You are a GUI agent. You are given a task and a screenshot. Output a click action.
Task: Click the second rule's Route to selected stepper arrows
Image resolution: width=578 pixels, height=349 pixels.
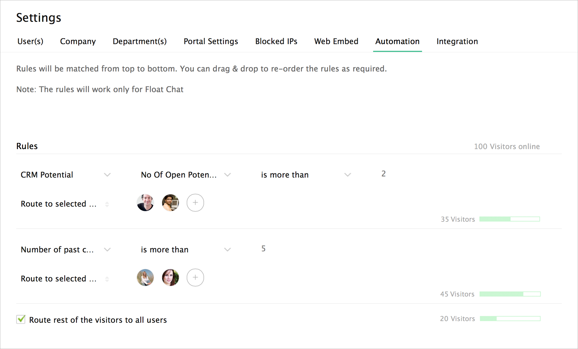[x=107, y=279]
